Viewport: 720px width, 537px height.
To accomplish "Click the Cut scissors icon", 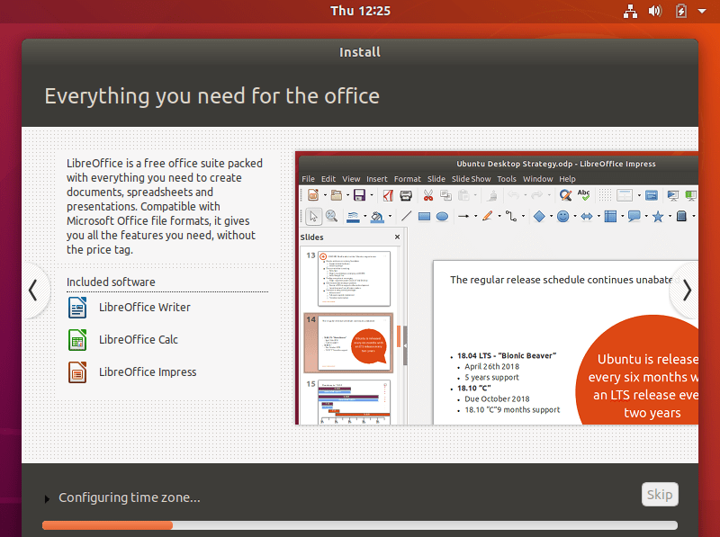I will point(428,195).
